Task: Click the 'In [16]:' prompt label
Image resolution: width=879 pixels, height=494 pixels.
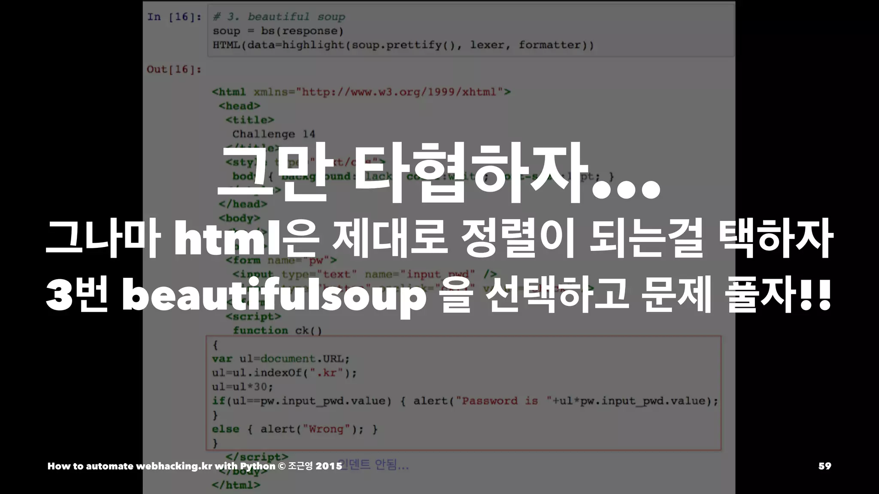Action: coord(174,17)
